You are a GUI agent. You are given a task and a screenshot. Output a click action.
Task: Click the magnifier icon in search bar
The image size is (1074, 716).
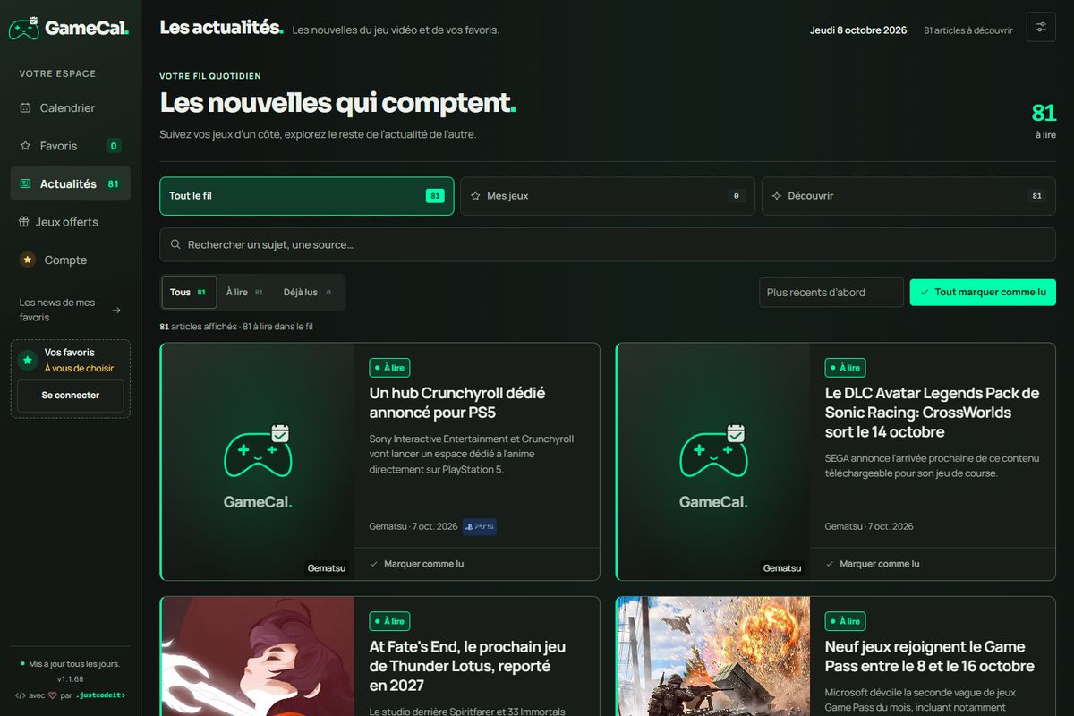coord(175,244)
